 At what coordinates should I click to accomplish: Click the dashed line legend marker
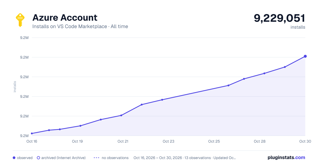pos(96,158)
